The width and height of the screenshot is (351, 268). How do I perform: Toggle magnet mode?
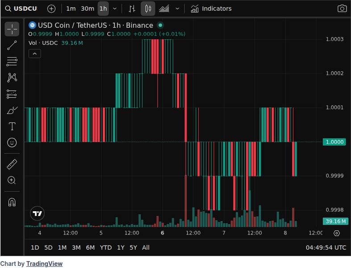pos(12,202)
